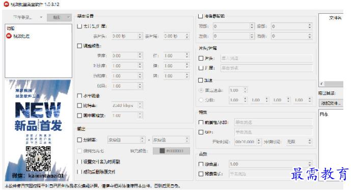Screen dimensions: 353x190
Task: Click the 添加文件 button
Action: click(331, 103)
